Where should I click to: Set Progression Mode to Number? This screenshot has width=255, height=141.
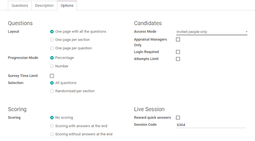[x=52, y=66]
